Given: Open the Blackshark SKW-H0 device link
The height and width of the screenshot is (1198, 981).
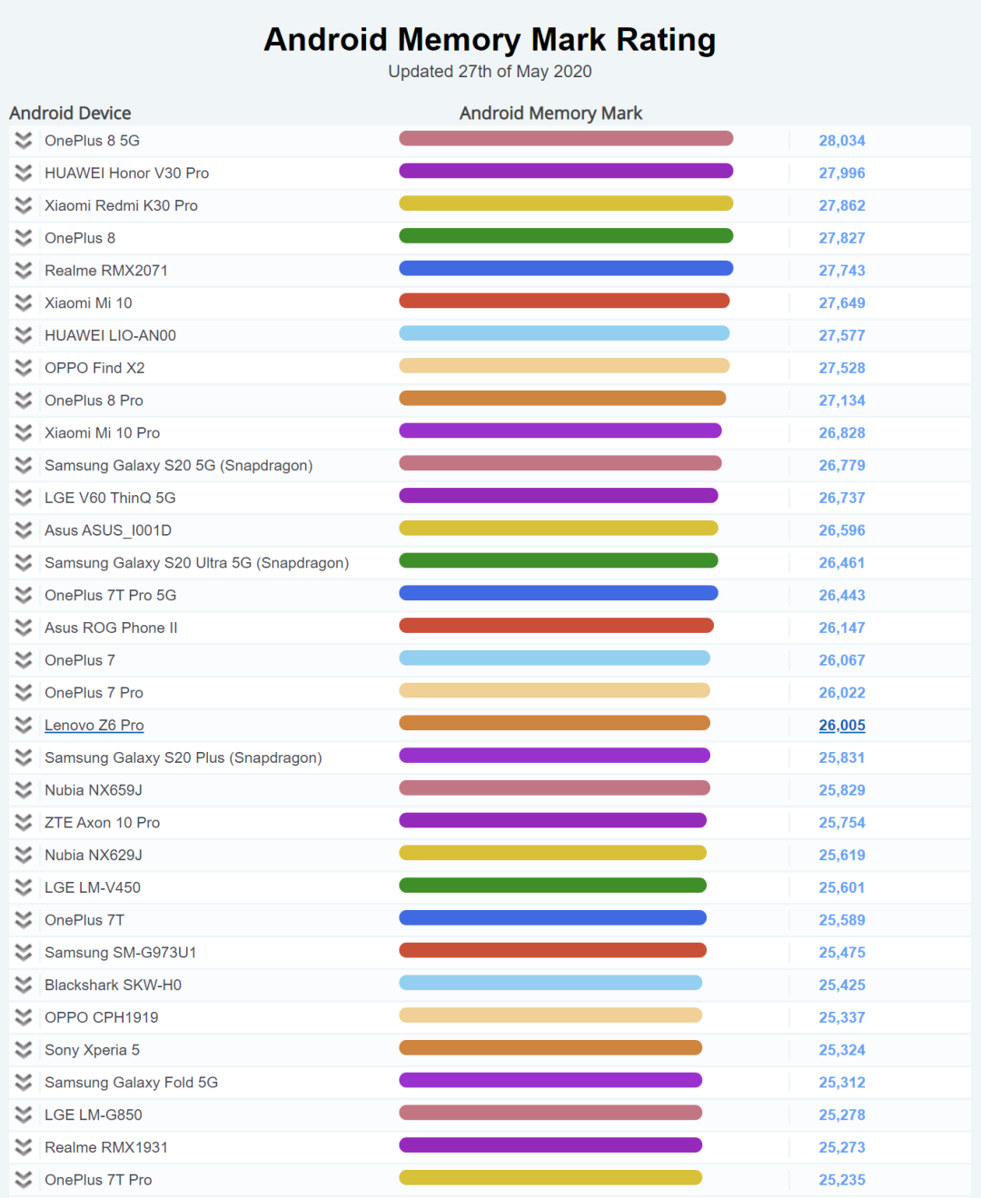Looking at the screenshot, I should click(114, 985).
